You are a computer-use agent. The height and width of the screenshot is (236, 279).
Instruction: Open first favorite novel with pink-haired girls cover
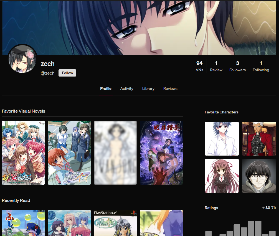point(23,153)
